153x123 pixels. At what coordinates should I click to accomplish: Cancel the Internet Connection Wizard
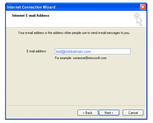pos(133,113)
